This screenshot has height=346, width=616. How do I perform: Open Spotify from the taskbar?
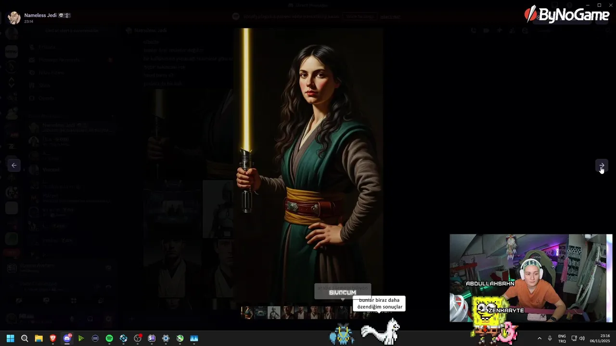[109, 338]
